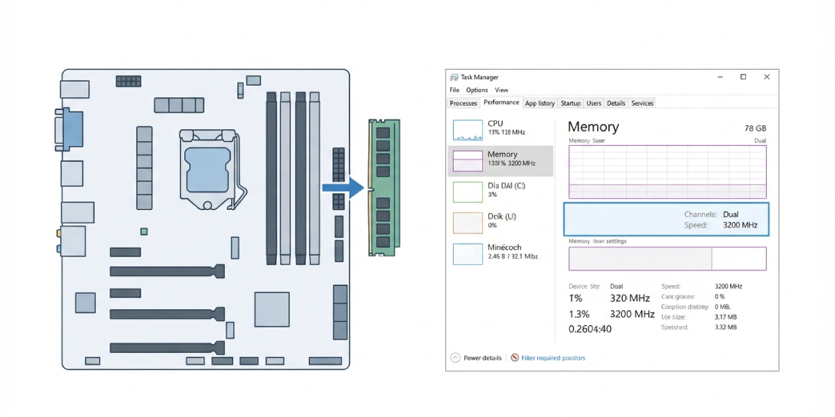Click the 3.32 MB value

[726, 327]
